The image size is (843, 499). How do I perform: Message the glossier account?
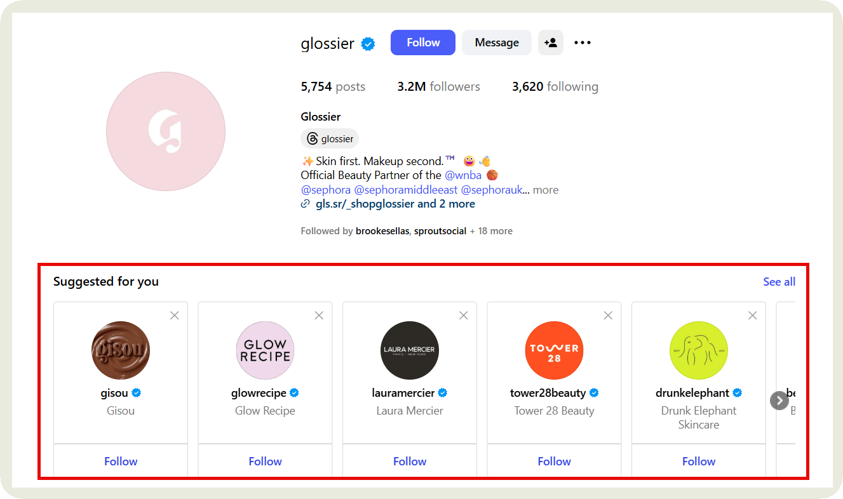coord(497,43)
